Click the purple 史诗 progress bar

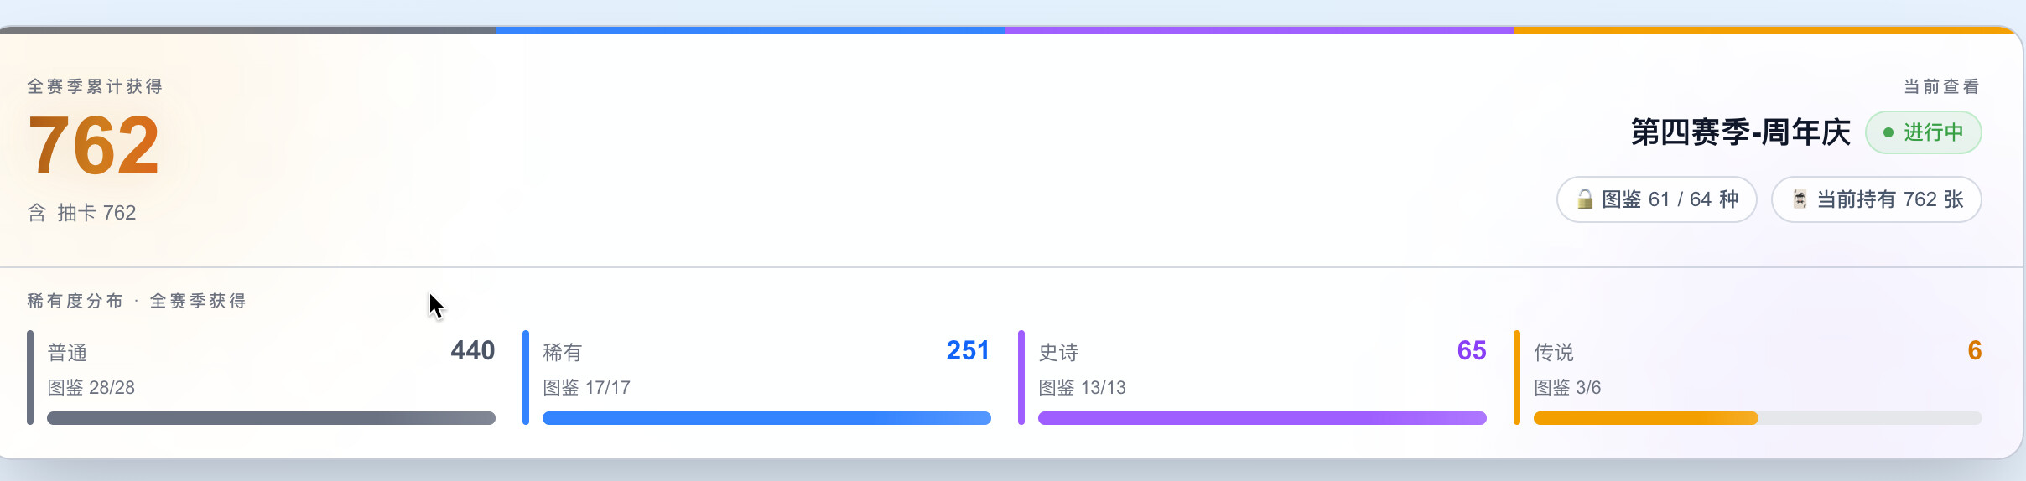pyautogui.click(x=1262, y=418)
